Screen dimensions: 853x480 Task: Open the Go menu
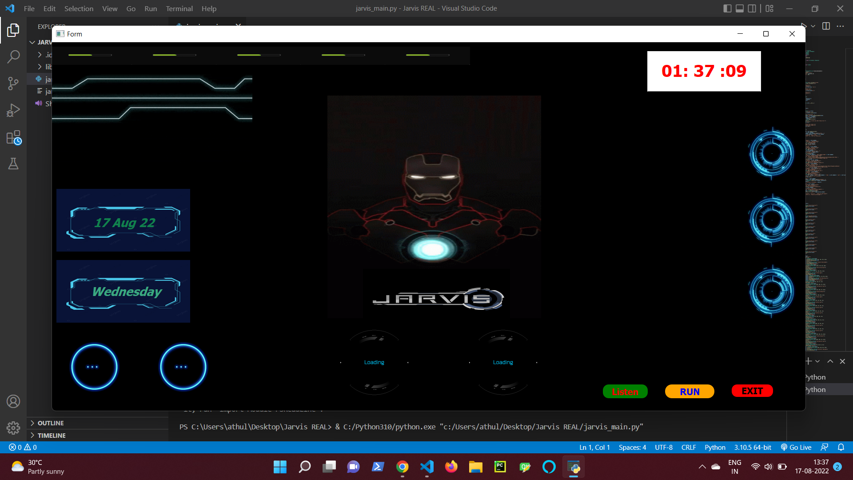tap(131, 8)
